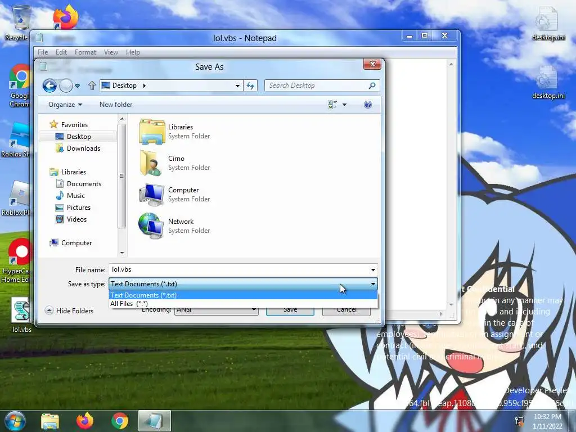This screenshot has width=576, height=432.
Task: Select the HyperCam Home Edition shortcut
Action: click(16, 261)
